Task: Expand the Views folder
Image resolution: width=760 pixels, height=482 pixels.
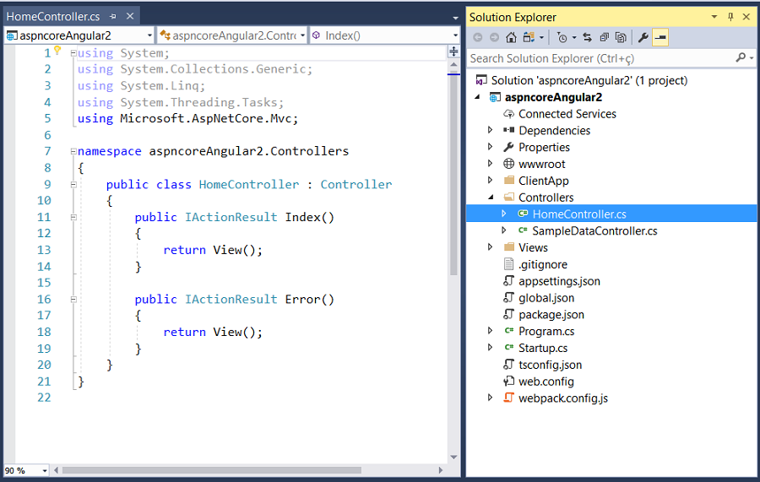Action: [x=490, y=246]
